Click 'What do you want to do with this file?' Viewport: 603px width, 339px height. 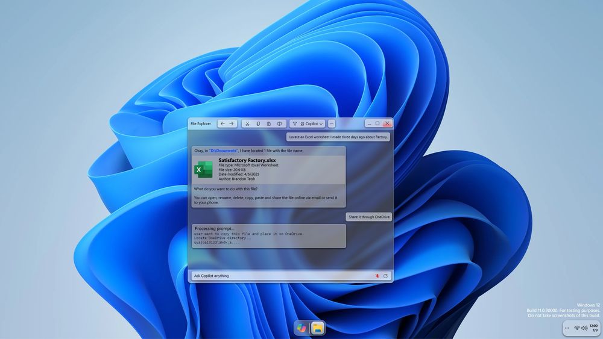click(226, 189)
